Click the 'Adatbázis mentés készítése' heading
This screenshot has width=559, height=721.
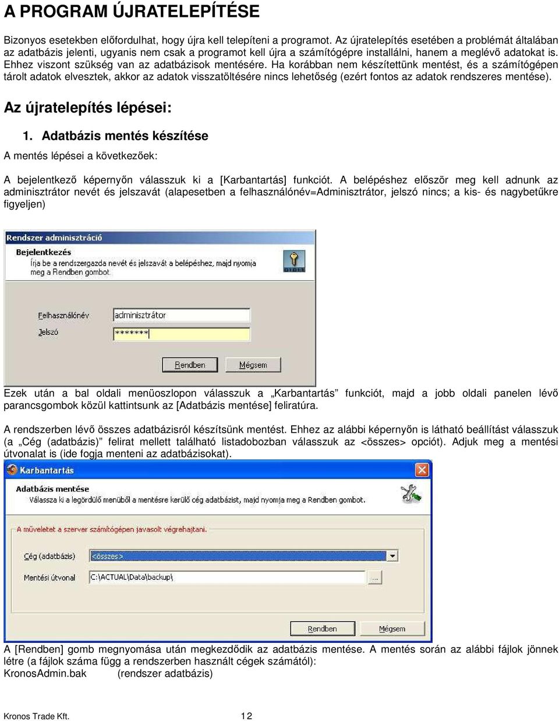pos(125,136)
